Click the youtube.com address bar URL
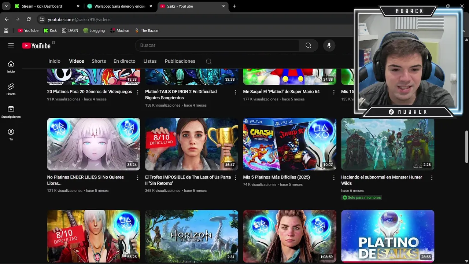469x264 pixels. coord(79,19)
